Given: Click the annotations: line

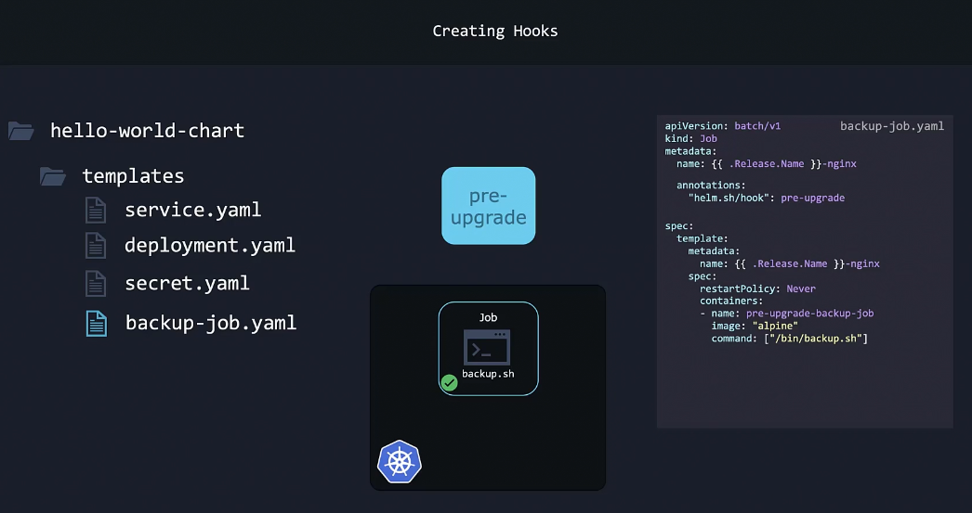Looking at the screenshot, I should pyautogui.click(x=711, y=185).
